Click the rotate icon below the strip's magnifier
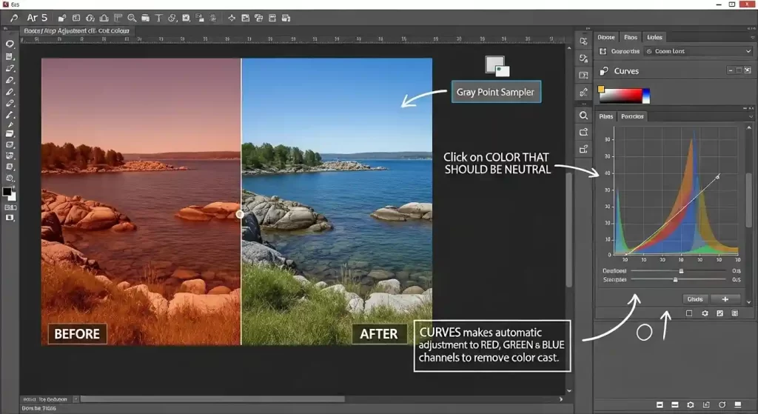The width and height of the screenshot is (758, 414). [583, 132]
